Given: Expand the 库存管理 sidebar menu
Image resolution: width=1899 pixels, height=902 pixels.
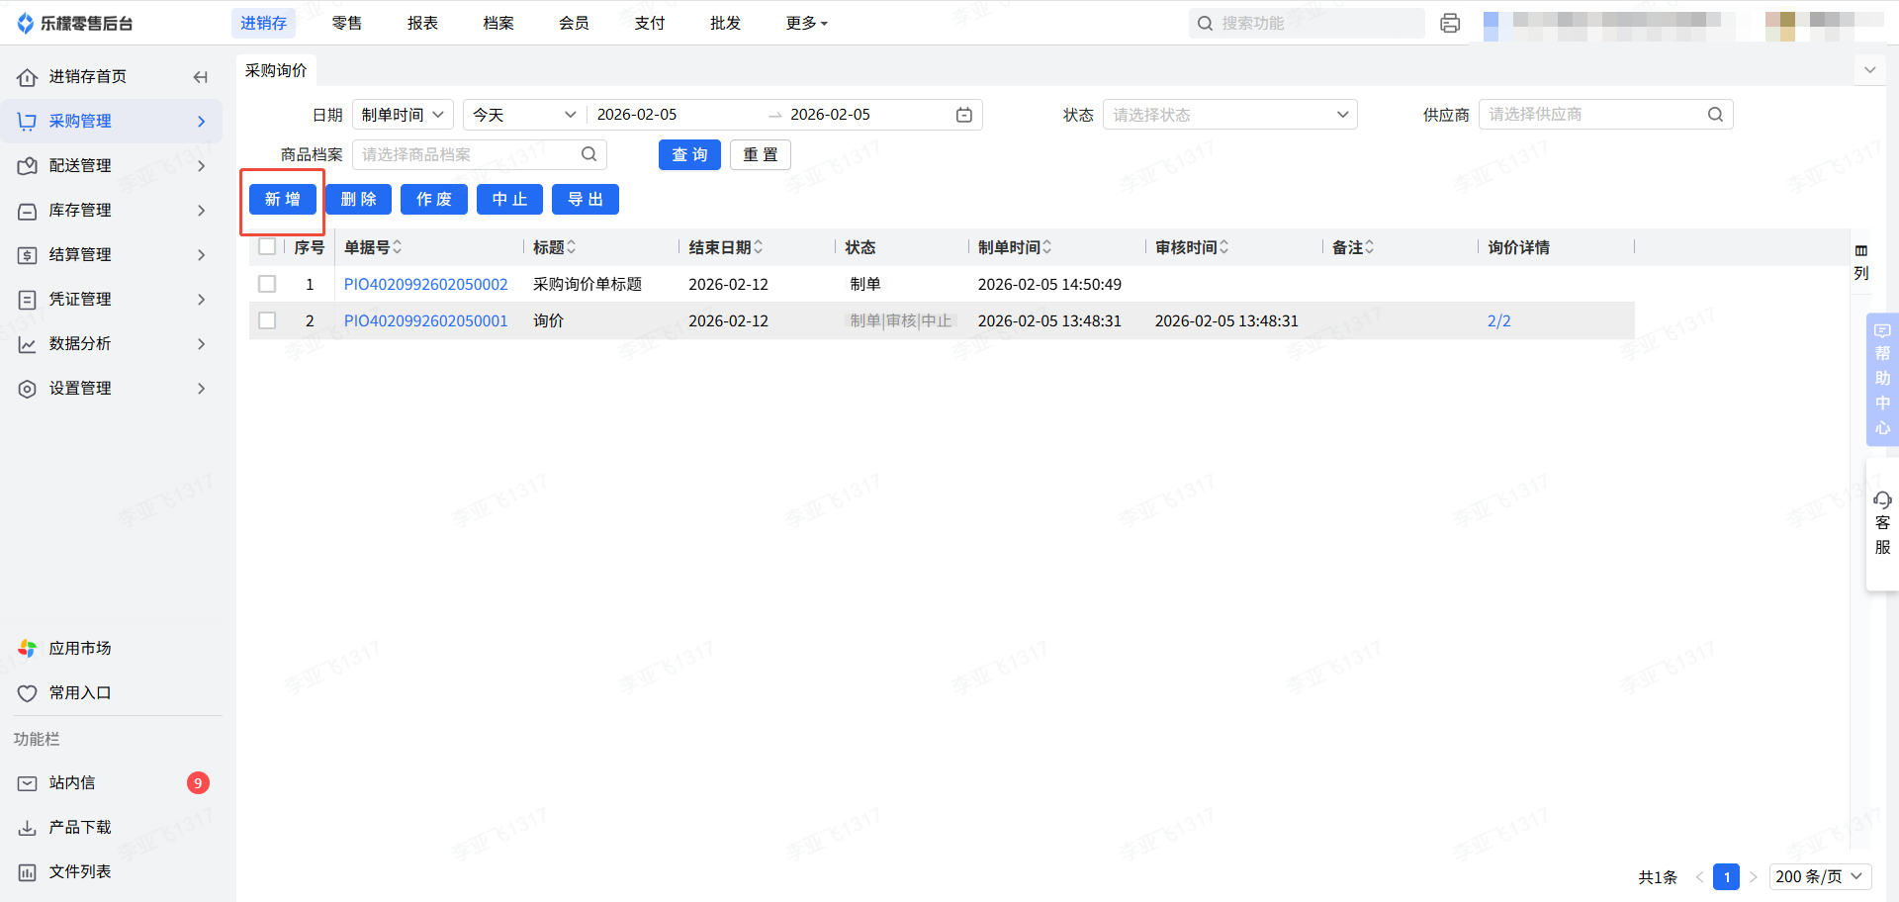Looking at the screenshot, I should [113, 210].
